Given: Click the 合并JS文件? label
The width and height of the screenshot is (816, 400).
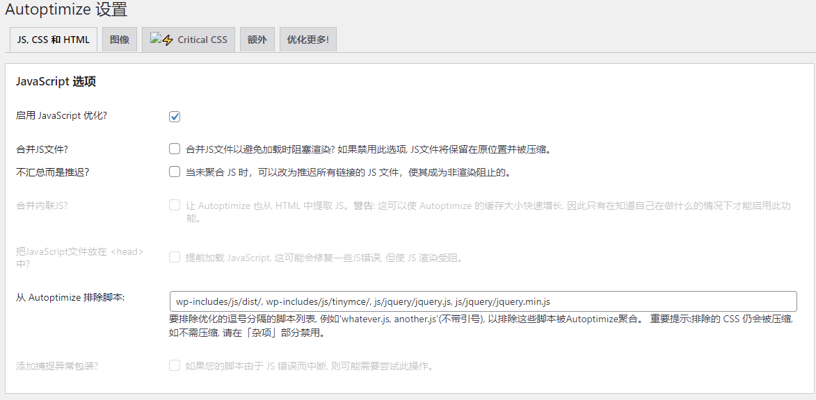Looking at the screenshot, I should tap(42, 149).
